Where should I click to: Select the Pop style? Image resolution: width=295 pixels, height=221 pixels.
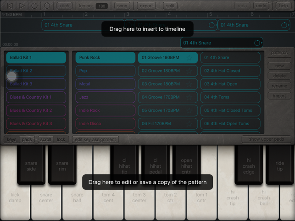[106, 71]
